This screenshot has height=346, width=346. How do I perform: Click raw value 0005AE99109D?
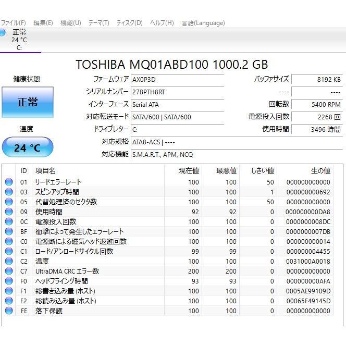pyautogui.click(x=308, y=291)
